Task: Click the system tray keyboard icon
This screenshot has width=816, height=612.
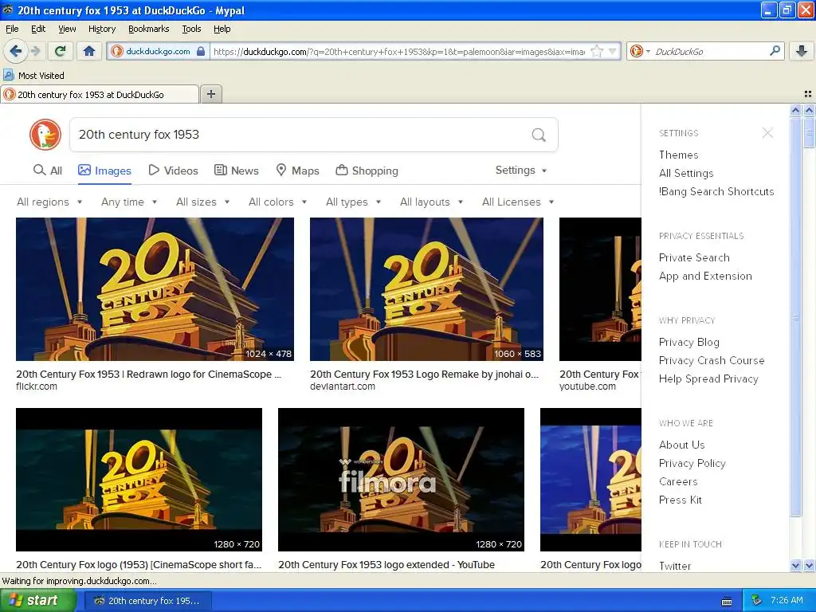Action: click(727, 601)
